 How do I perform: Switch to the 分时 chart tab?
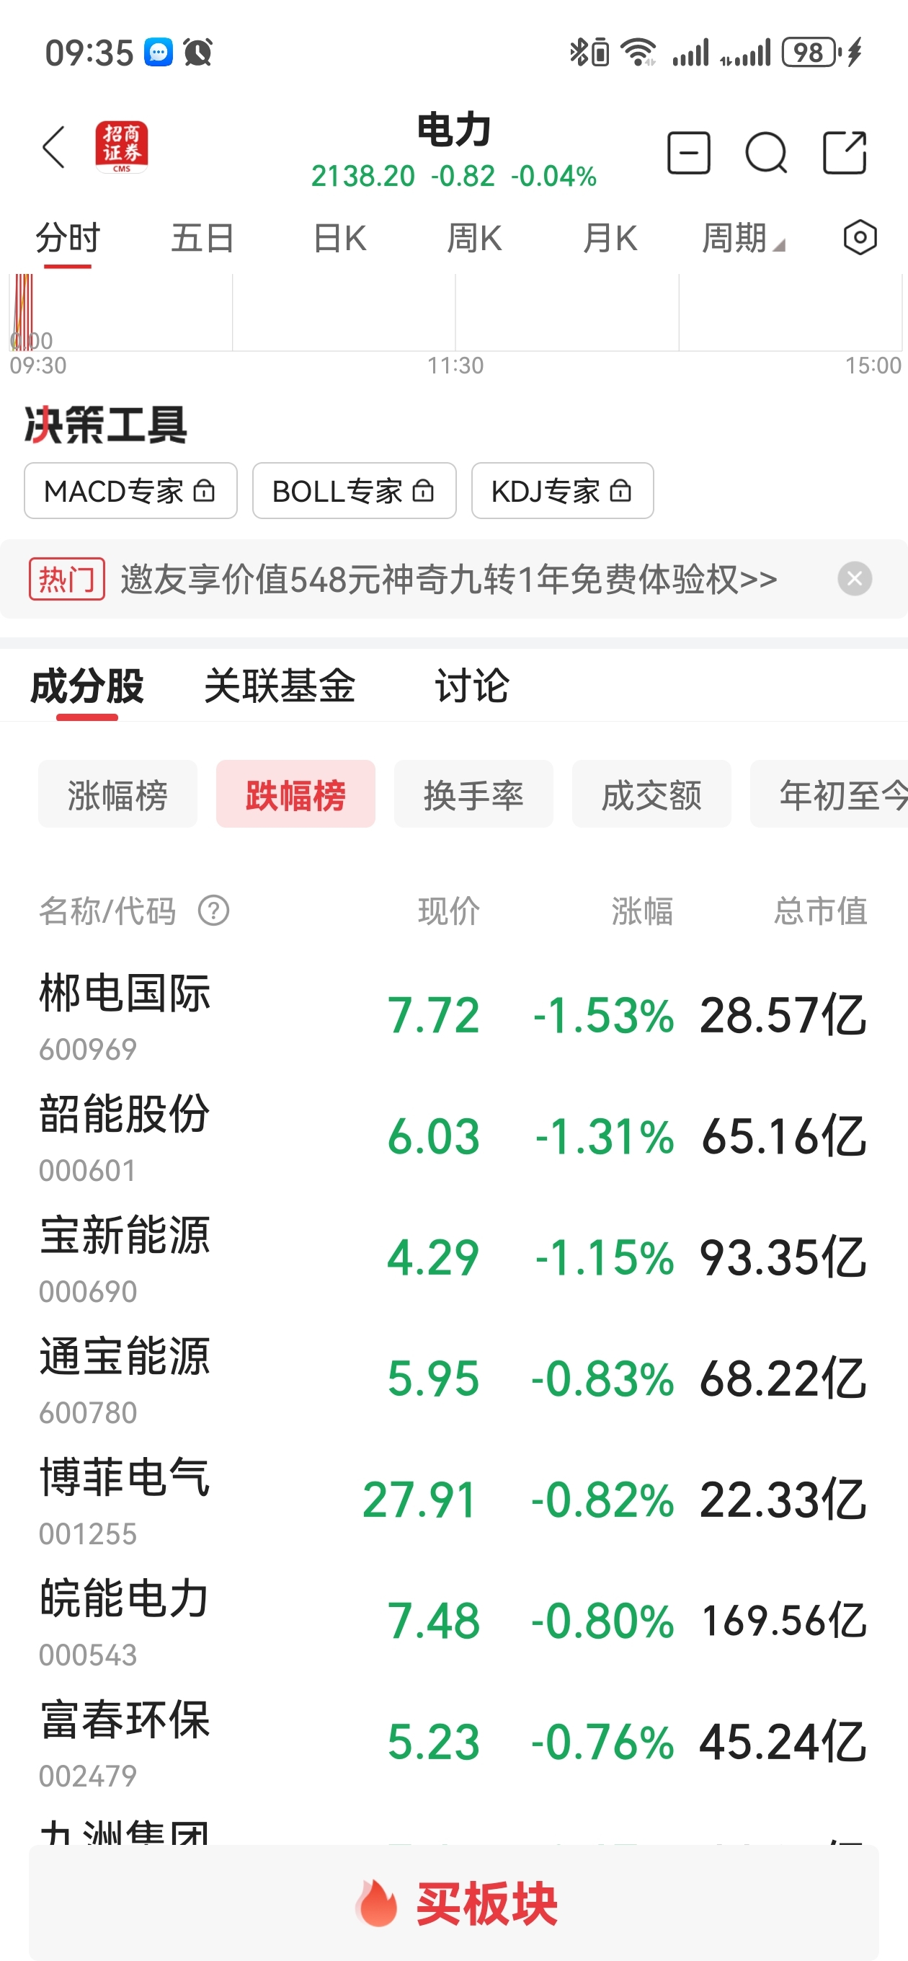tap(68, 239)
